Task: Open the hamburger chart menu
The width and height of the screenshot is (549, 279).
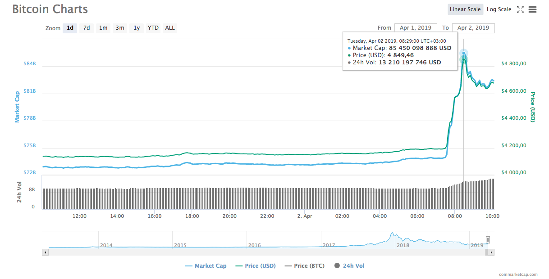Action: point(532,9)
